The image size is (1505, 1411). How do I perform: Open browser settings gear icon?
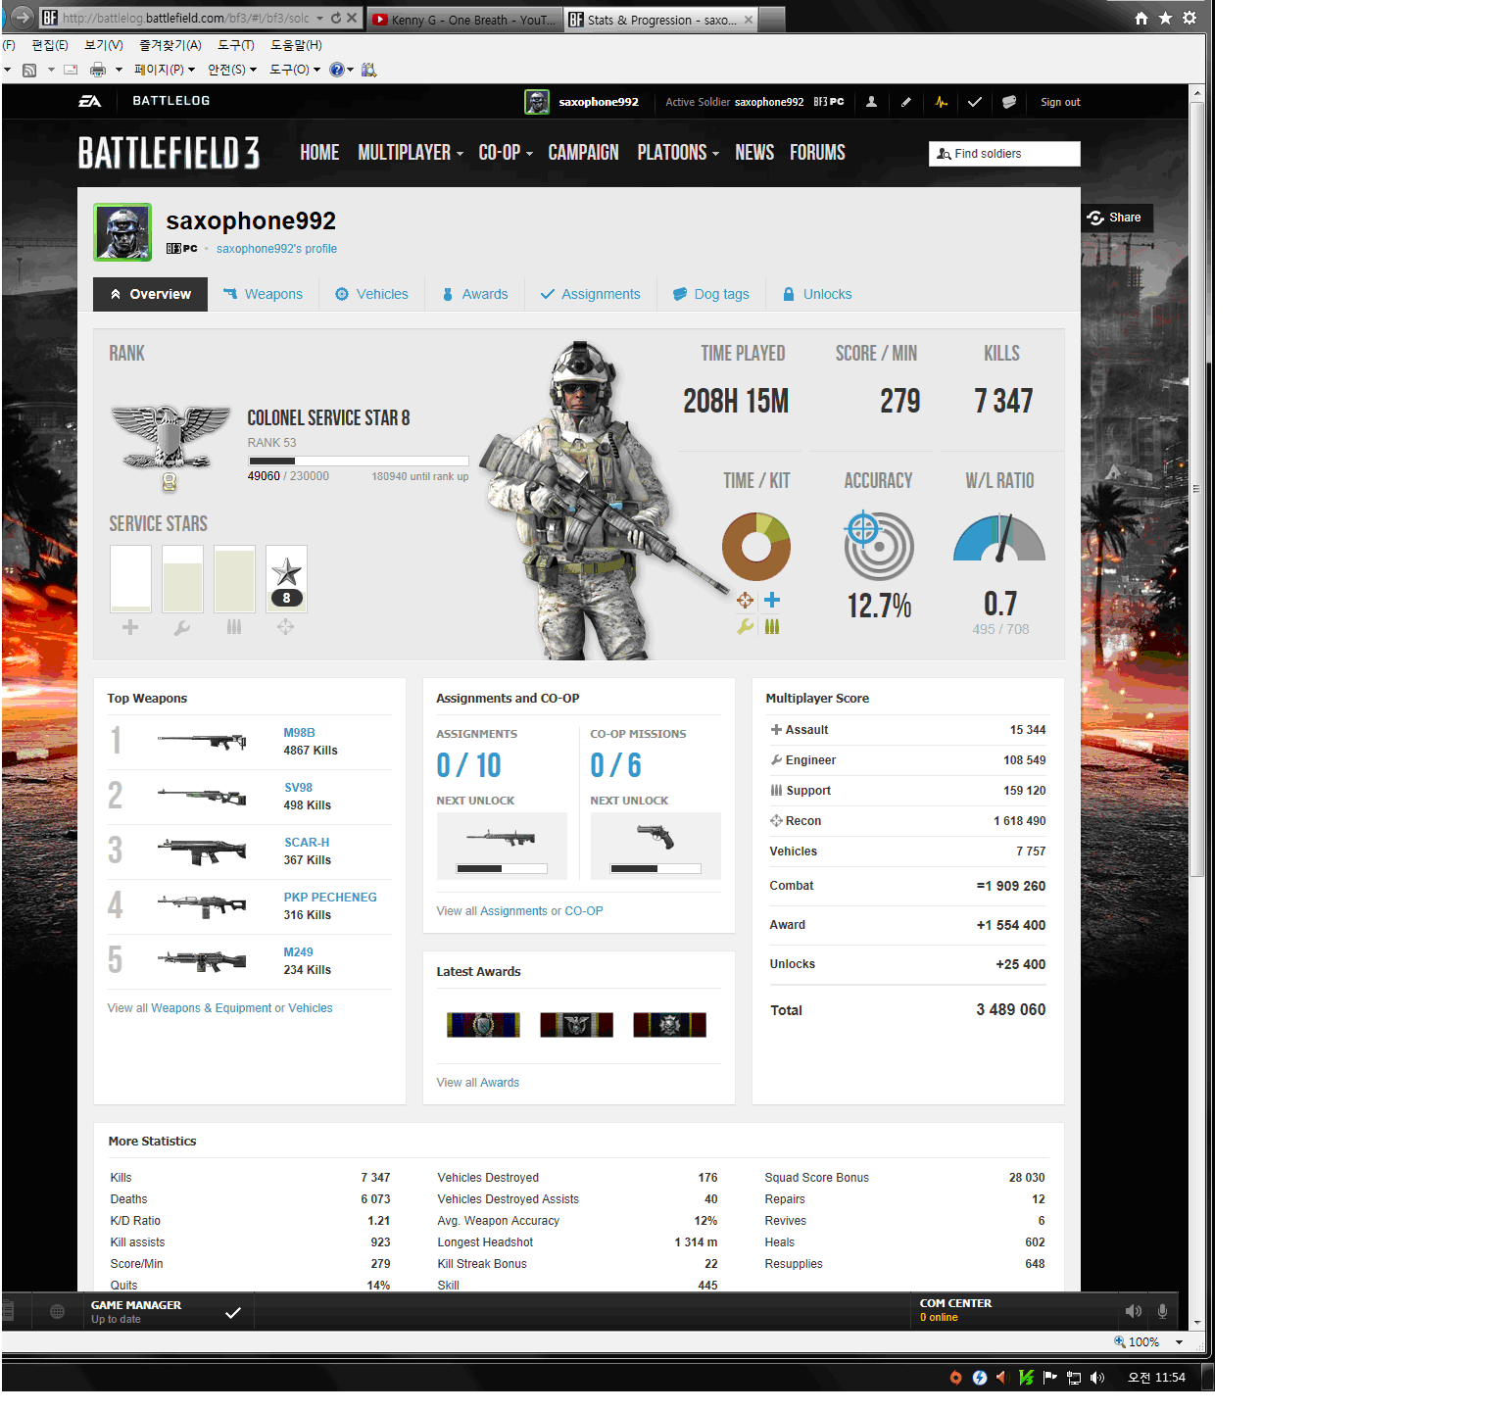1189,19
